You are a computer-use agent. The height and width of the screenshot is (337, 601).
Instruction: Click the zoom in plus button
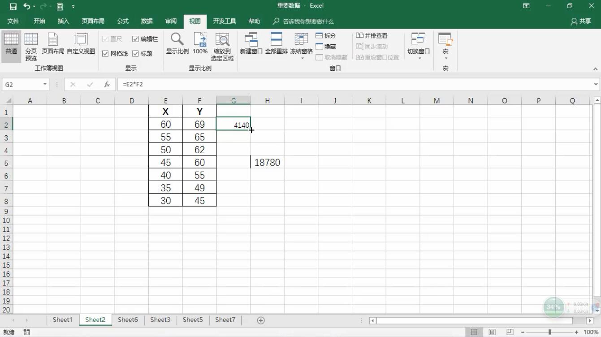pyautogui.click(x=576, y=332)
